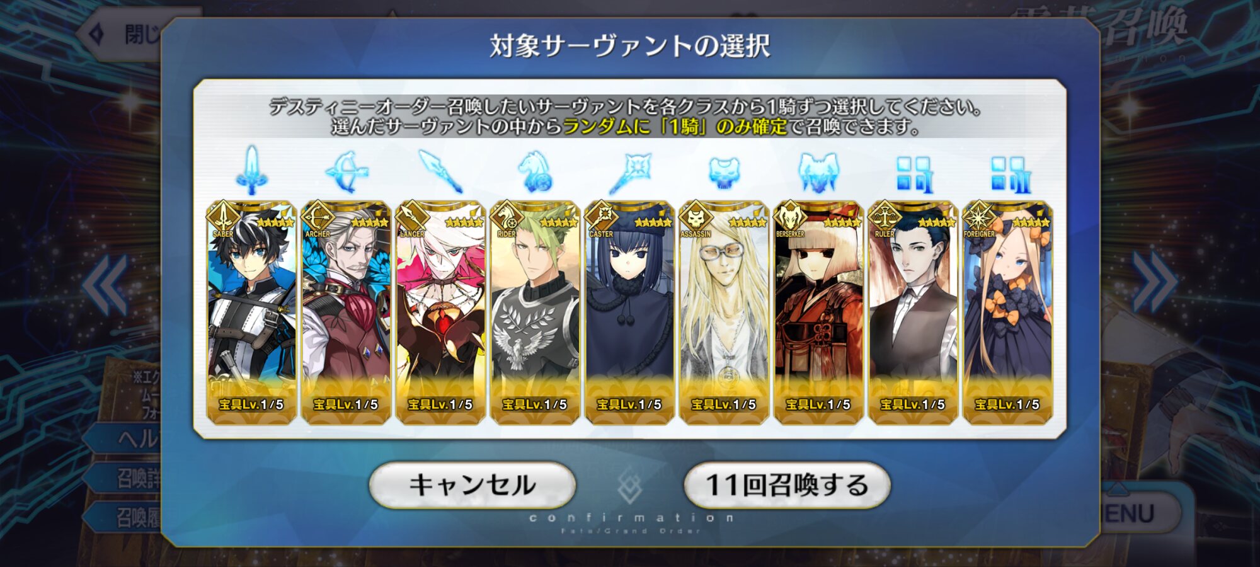1260x567 pixels.
Task: Choose the LANCER servant card
Action: 440,312
